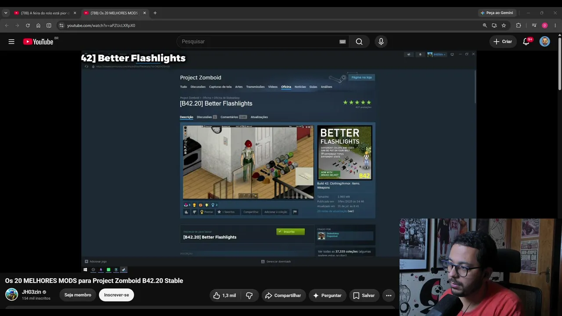Go forward with the browser forward arrow

coord(17,25)
